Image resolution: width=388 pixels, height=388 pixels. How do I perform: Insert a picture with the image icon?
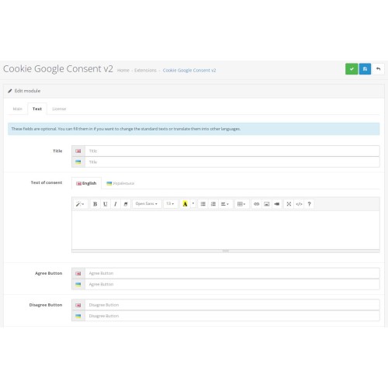[267, 204]
